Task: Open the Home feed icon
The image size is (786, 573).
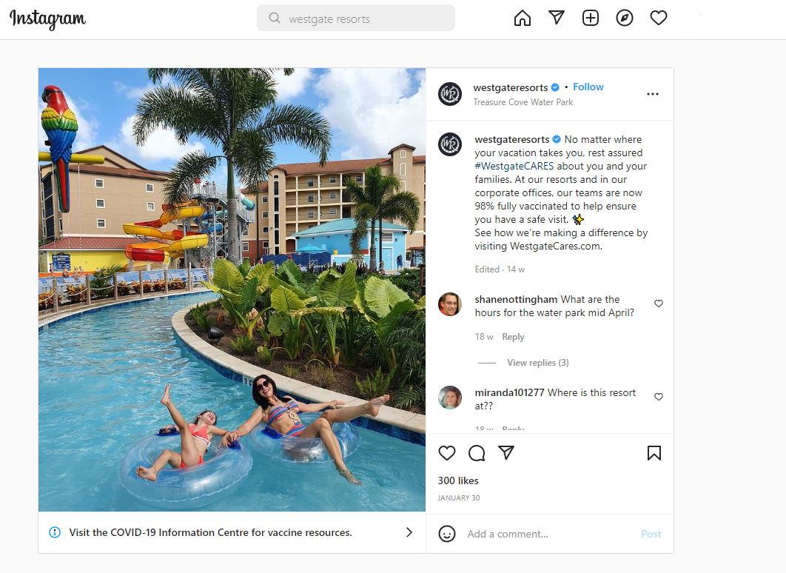Action: 523,18
